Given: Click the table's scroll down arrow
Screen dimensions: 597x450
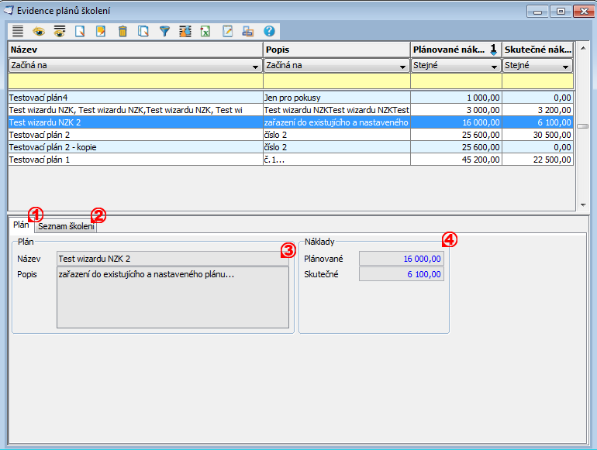Looking at the screenshot, I should point(583,204).
